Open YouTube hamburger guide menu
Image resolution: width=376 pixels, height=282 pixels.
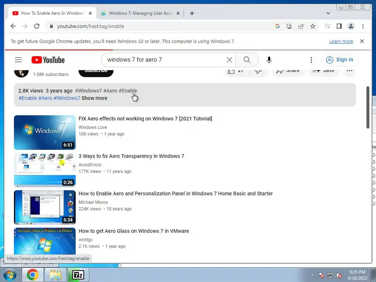click(x=18, y=60)
